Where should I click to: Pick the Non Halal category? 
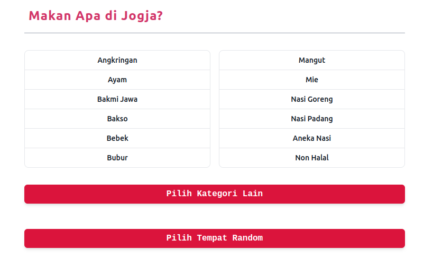tap(312, 158)
